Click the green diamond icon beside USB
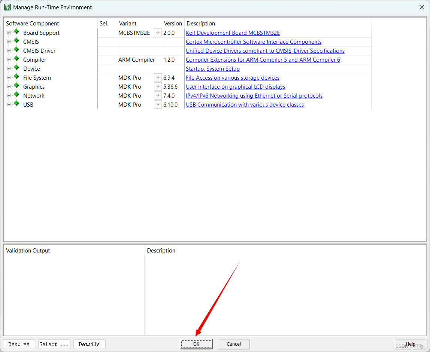 pyautogui.click(x=16, y=104)
